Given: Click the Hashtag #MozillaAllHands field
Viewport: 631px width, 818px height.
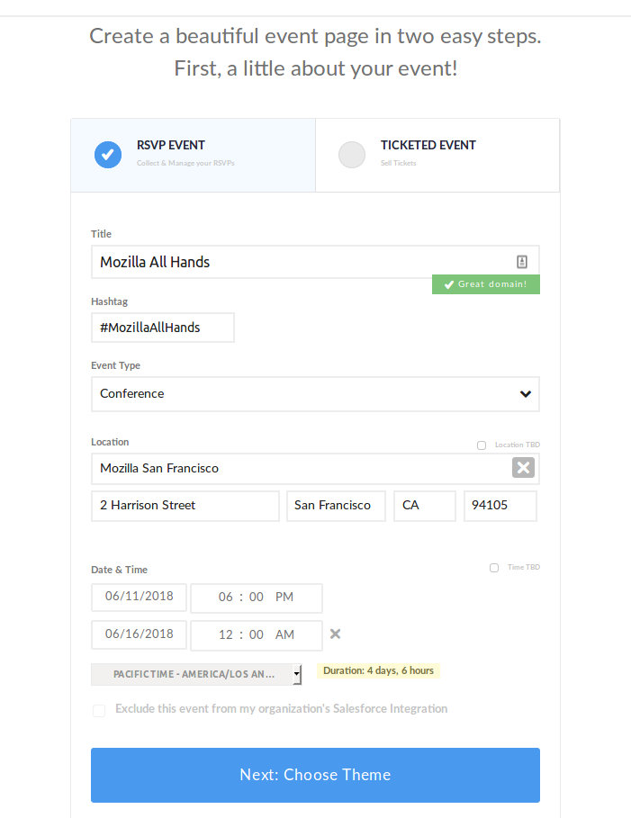Looking at the screenshot, I should tap(163, 328).
